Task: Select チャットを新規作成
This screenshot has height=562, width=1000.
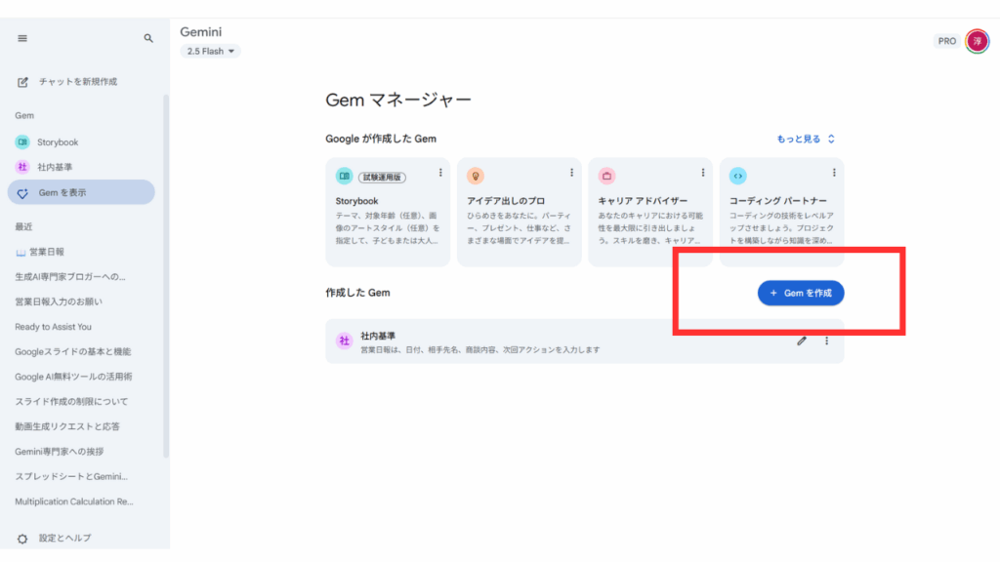Action: tap(78, 82)
